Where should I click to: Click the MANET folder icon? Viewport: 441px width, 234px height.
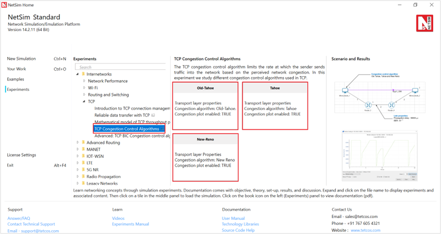83,150
